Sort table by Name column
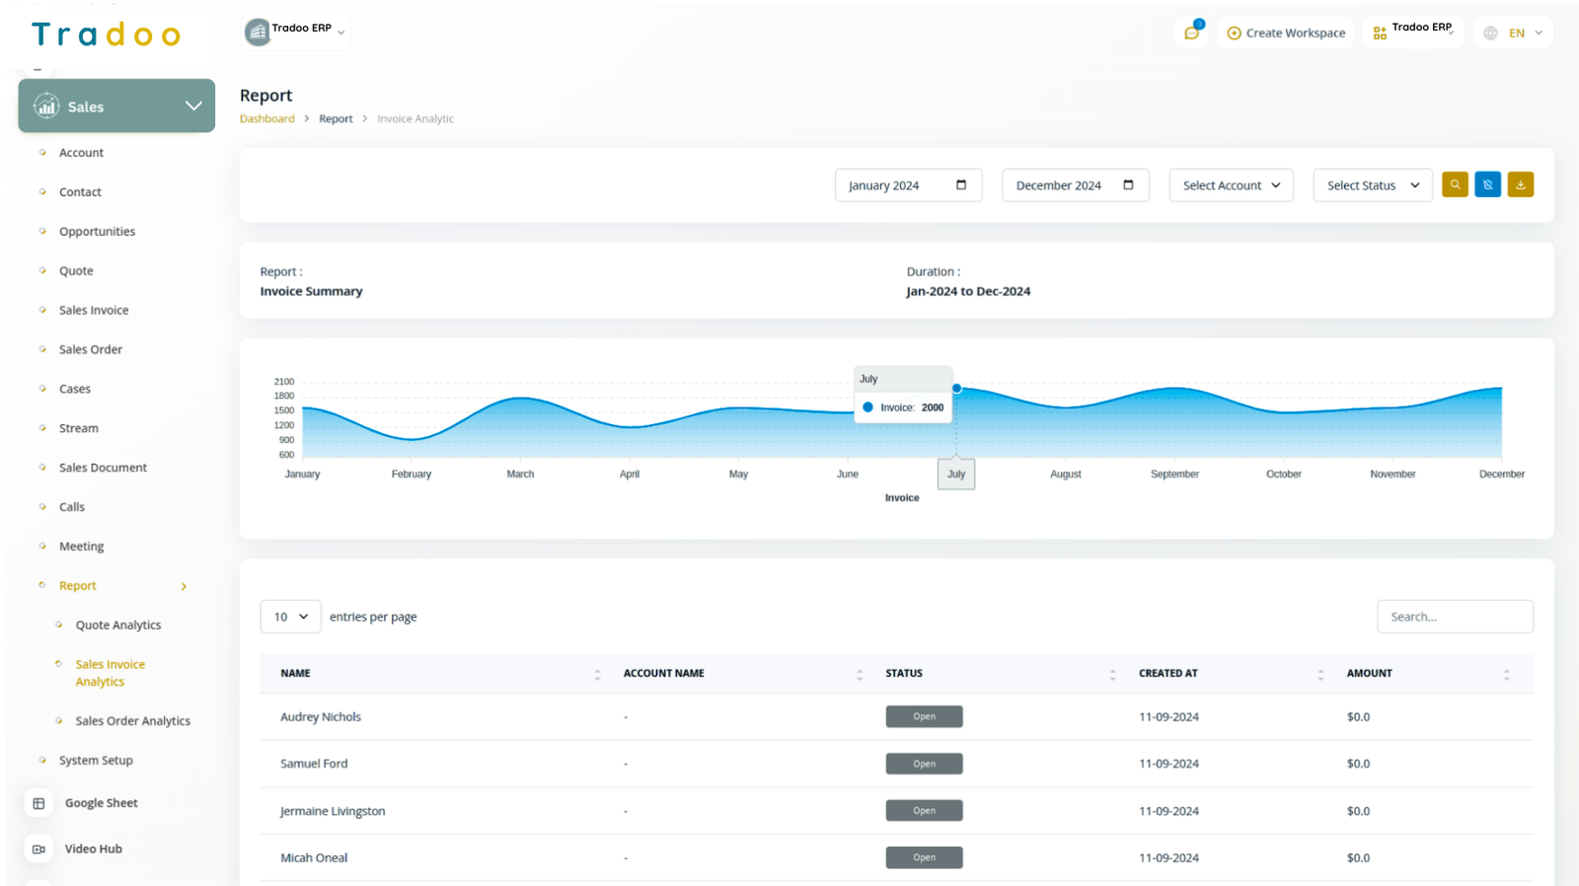 [x=597, y=674]
